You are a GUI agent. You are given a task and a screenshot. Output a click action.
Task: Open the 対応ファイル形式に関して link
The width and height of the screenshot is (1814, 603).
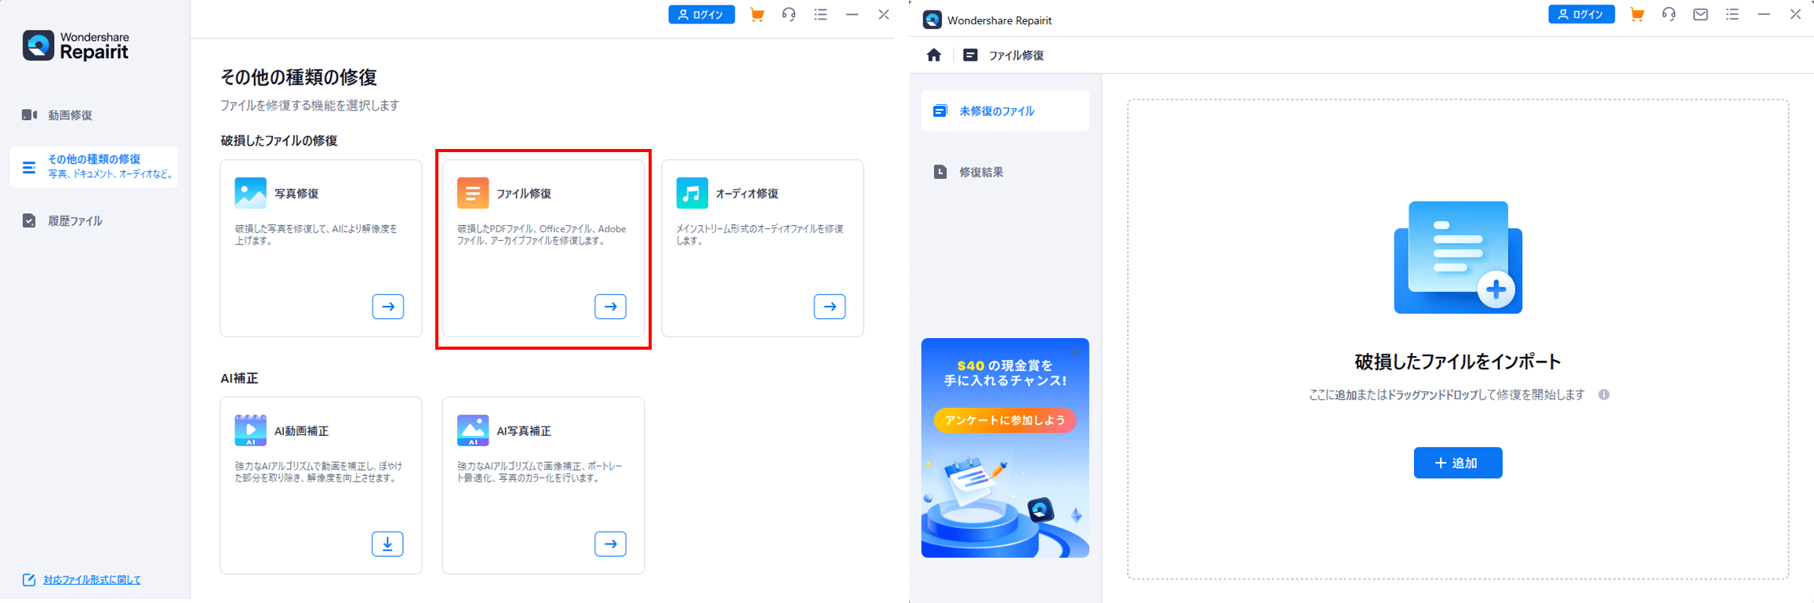92,580
